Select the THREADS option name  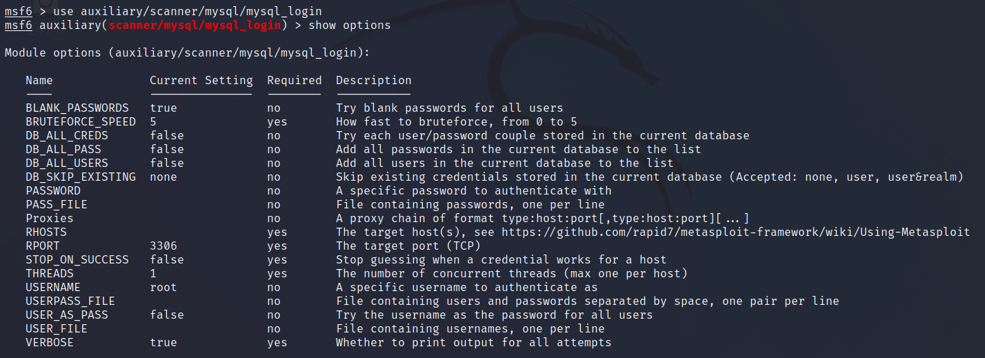coord(50,274)
